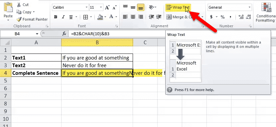The width and height of the screenshot is (276, 127).
Task: Select cell 'Never do it for free' in row 3
Action: point(97,65)
